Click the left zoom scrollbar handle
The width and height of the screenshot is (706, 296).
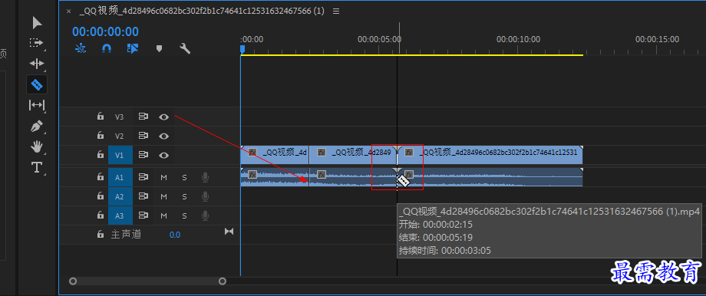click(x=73, y=281)
